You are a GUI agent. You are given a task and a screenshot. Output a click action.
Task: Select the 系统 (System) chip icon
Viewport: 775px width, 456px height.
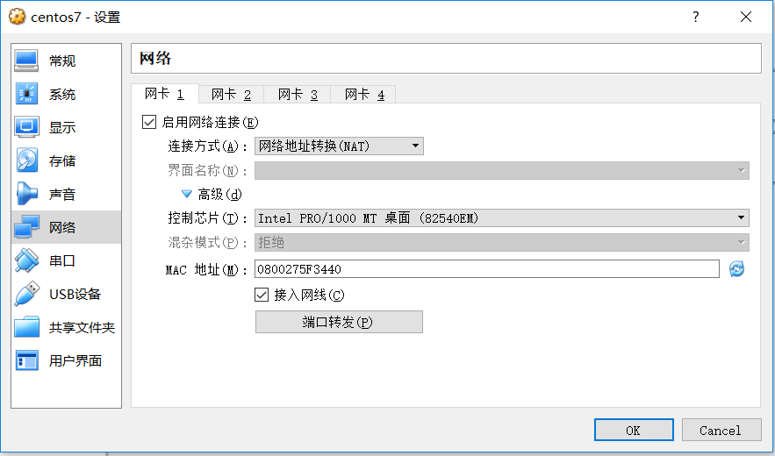point(26,94)
